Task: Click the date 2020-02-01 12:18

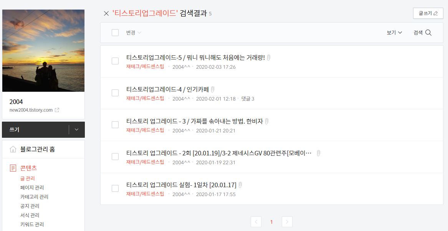Action: click(216, 99)
